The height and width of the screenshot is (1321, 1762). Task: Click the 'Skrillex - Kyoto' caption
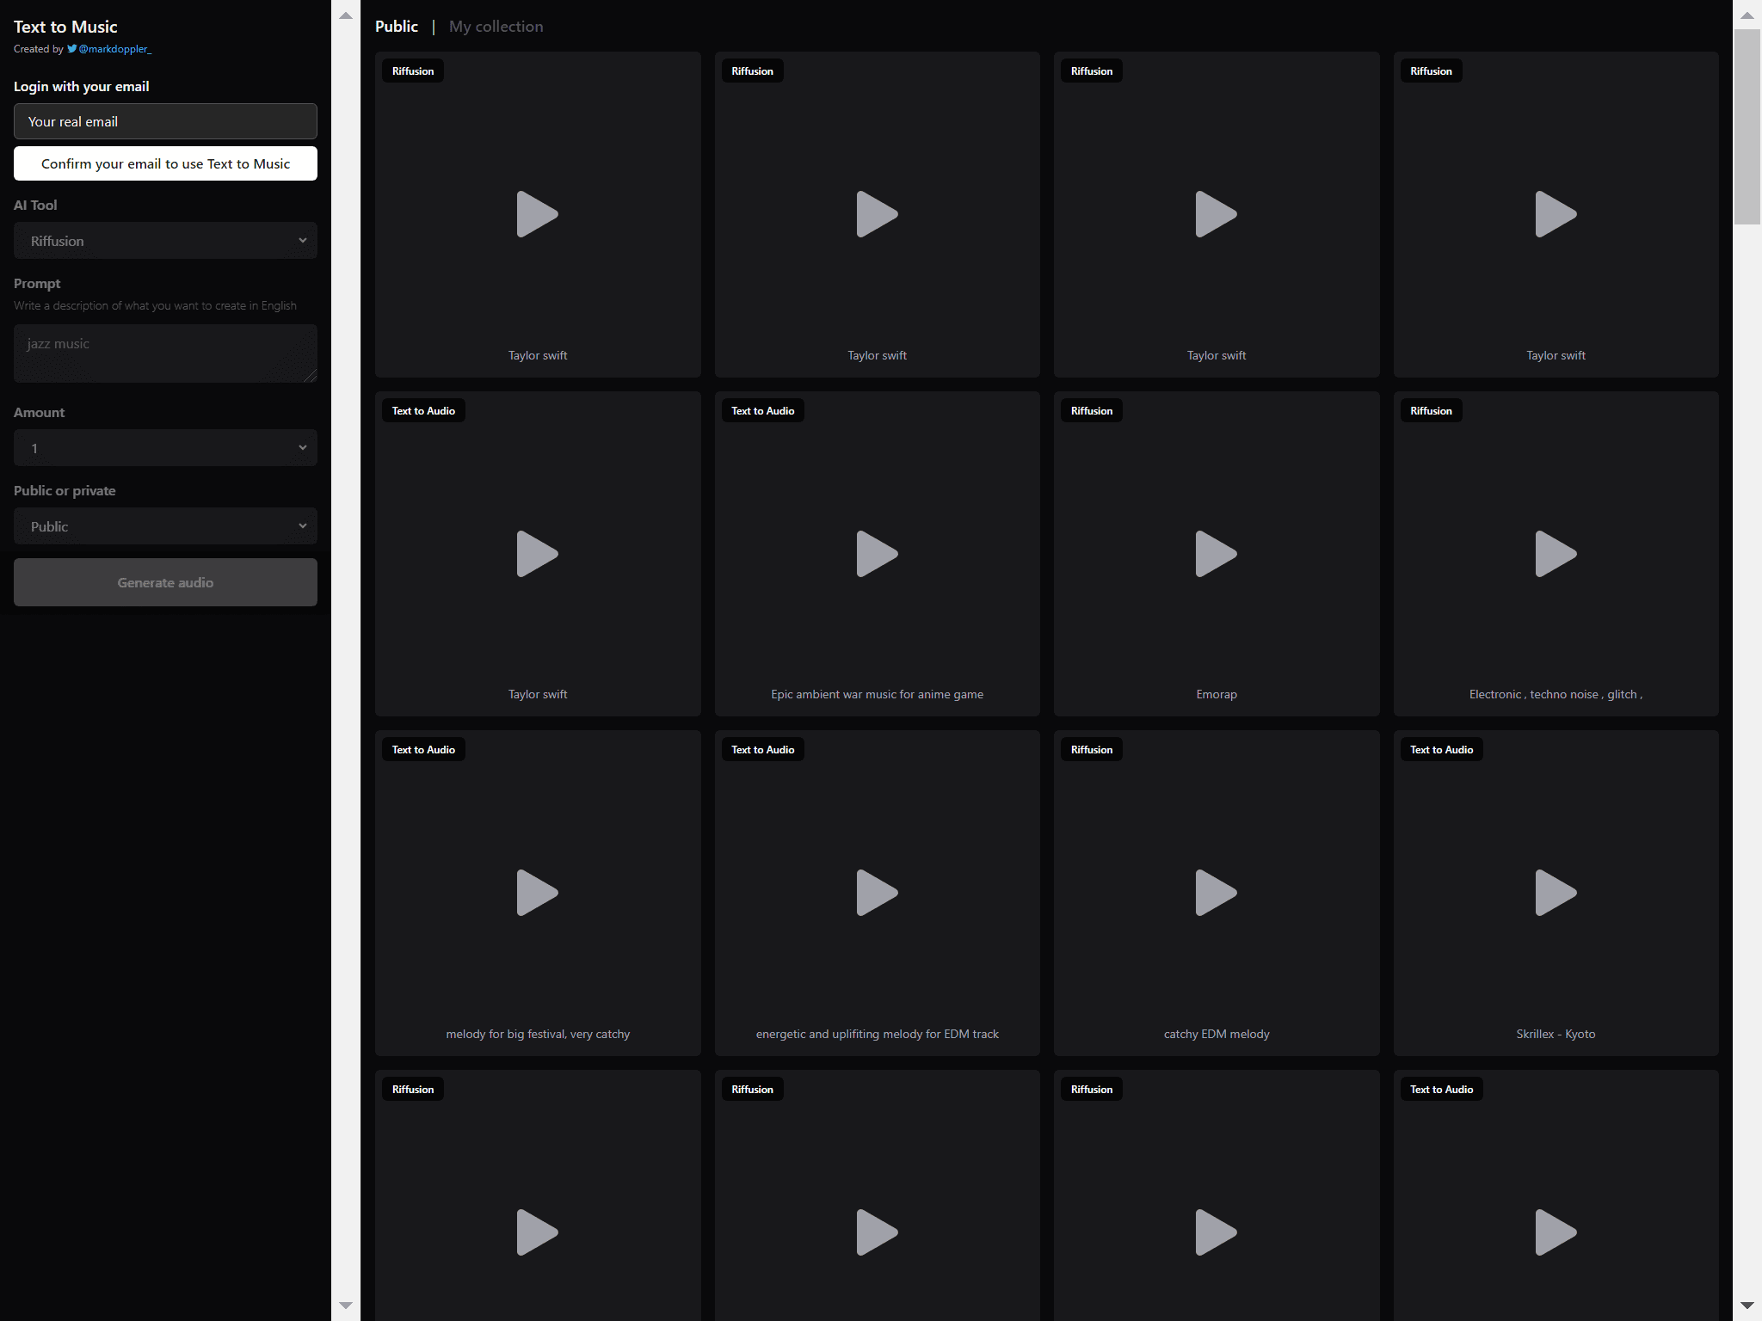click(x=1556, y=1034)
